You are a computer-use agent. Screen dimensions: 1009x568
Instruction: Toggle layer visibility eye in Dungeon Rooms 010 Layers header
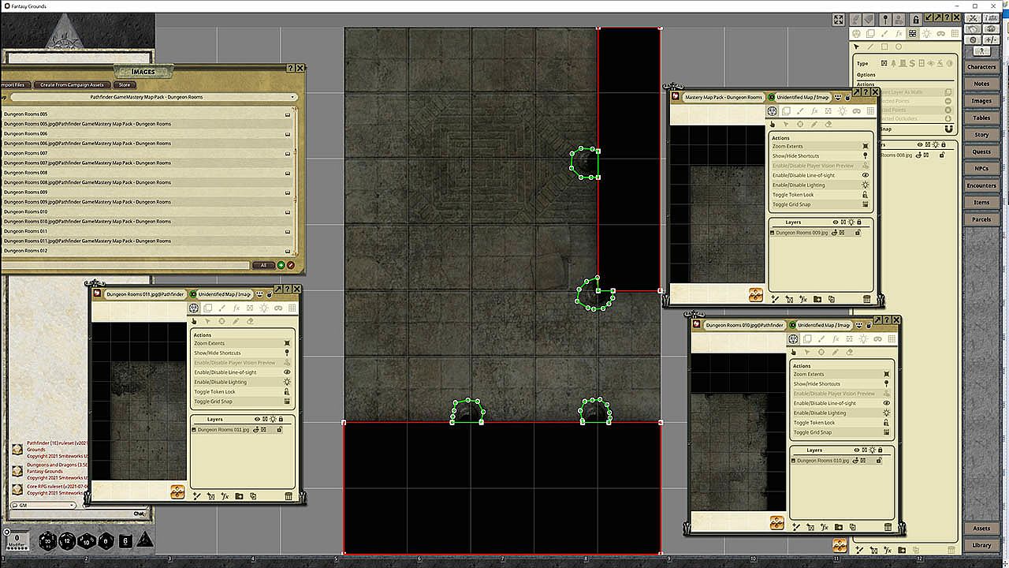[x=856, y=450]
